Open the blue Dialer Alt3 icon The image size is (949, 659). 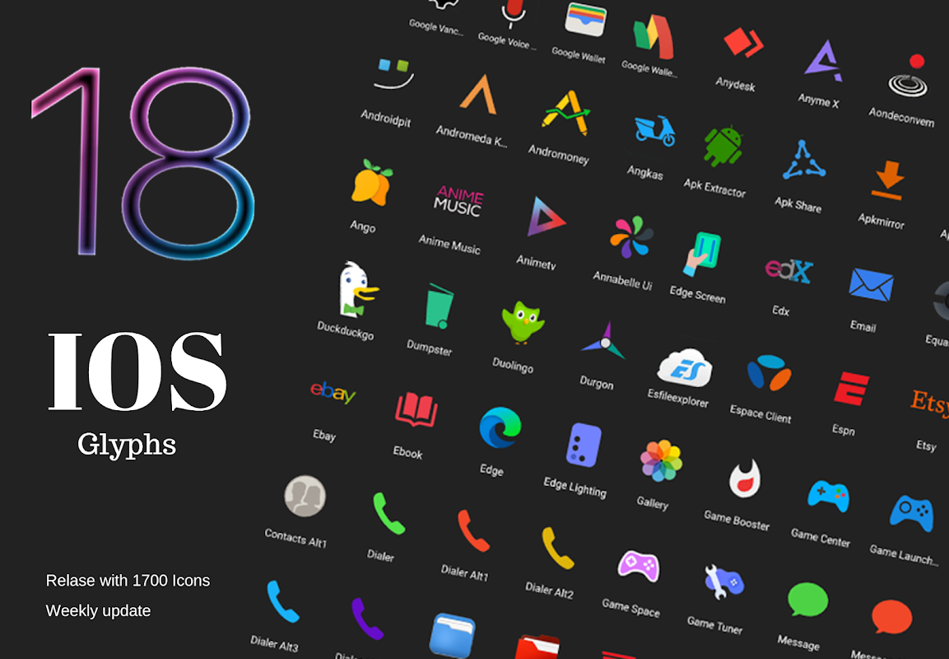282,601
